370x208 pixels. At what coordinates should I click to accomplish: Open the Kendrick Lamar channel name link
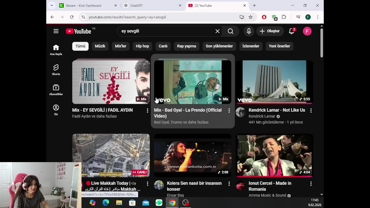pos(262,116)
